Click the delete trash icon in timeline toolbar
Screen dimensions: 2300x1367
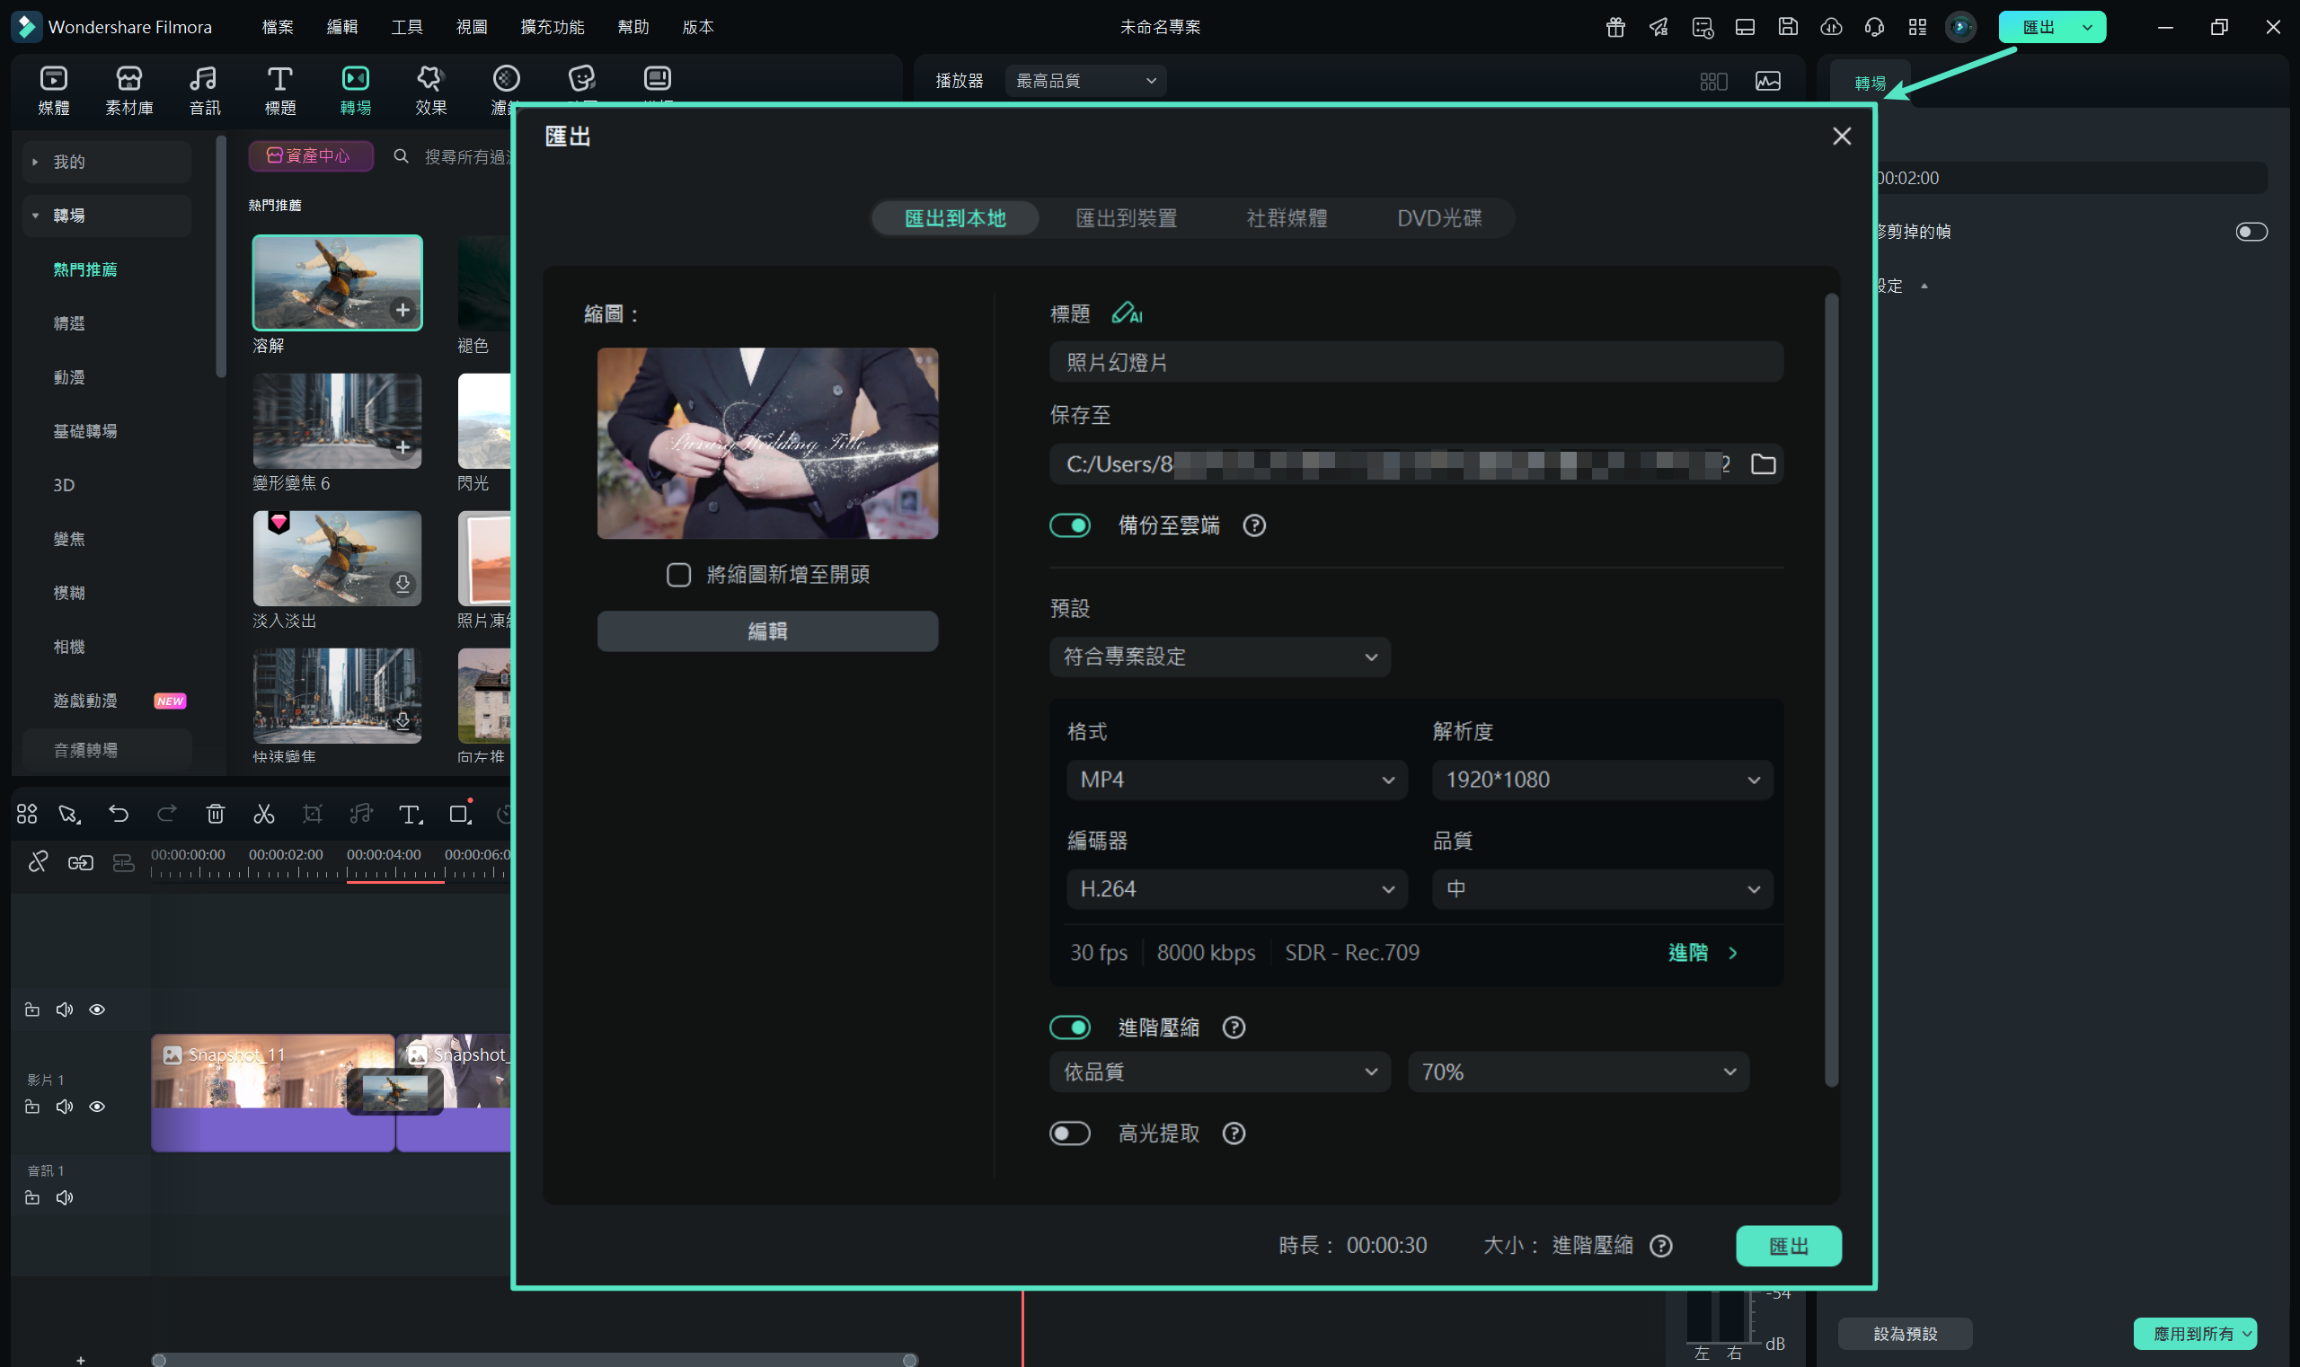coord(215,814)
